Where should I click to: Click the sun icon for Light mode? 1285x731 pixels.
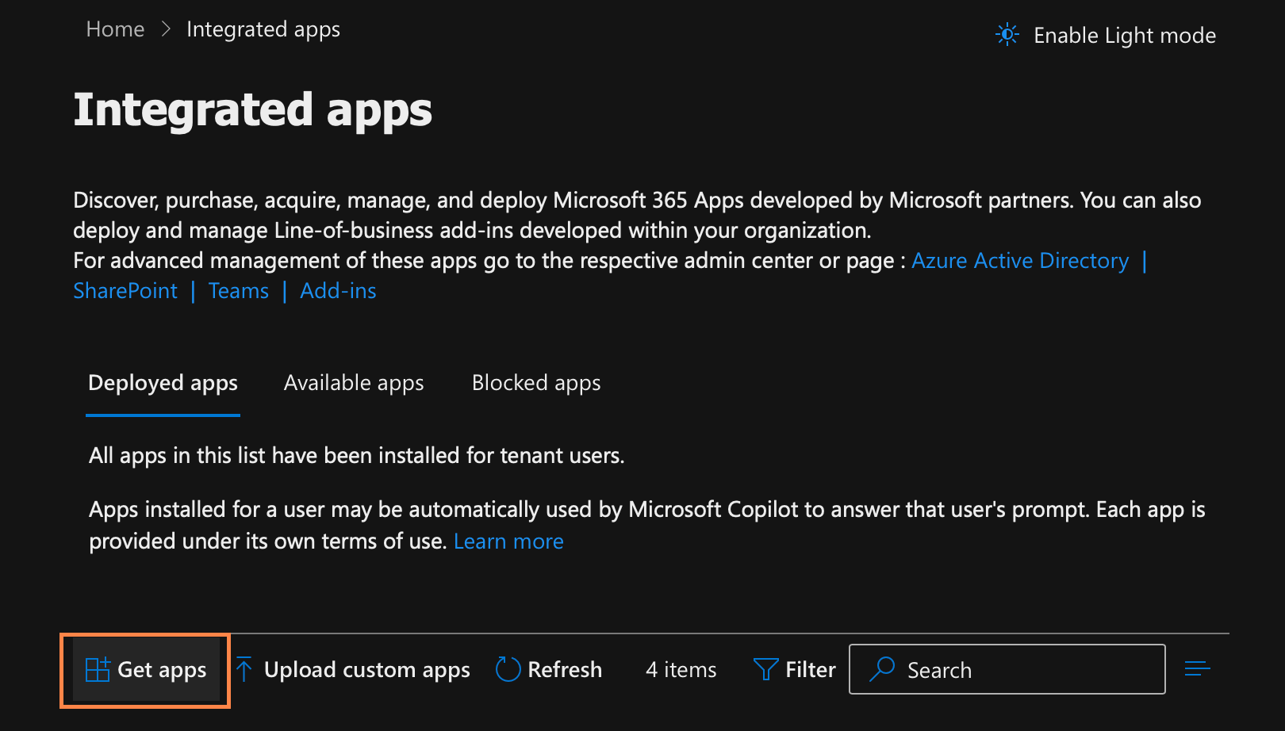pyautogui.click(x=1007, y=35)
